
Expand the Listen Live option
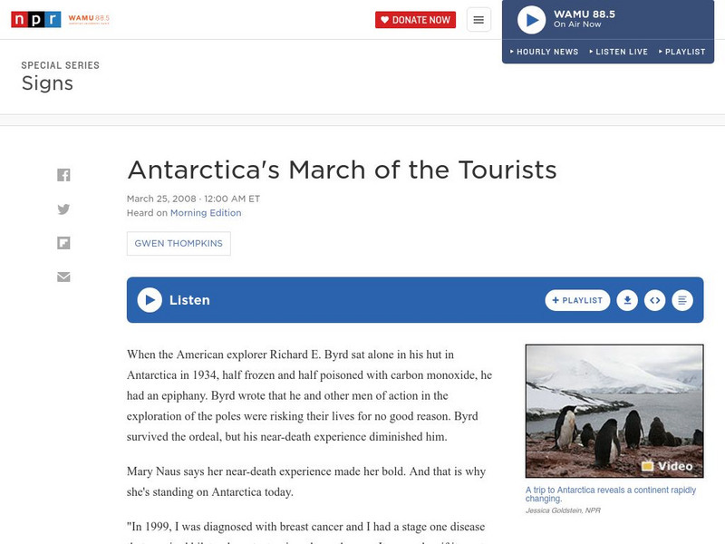(x=618, y=52)
